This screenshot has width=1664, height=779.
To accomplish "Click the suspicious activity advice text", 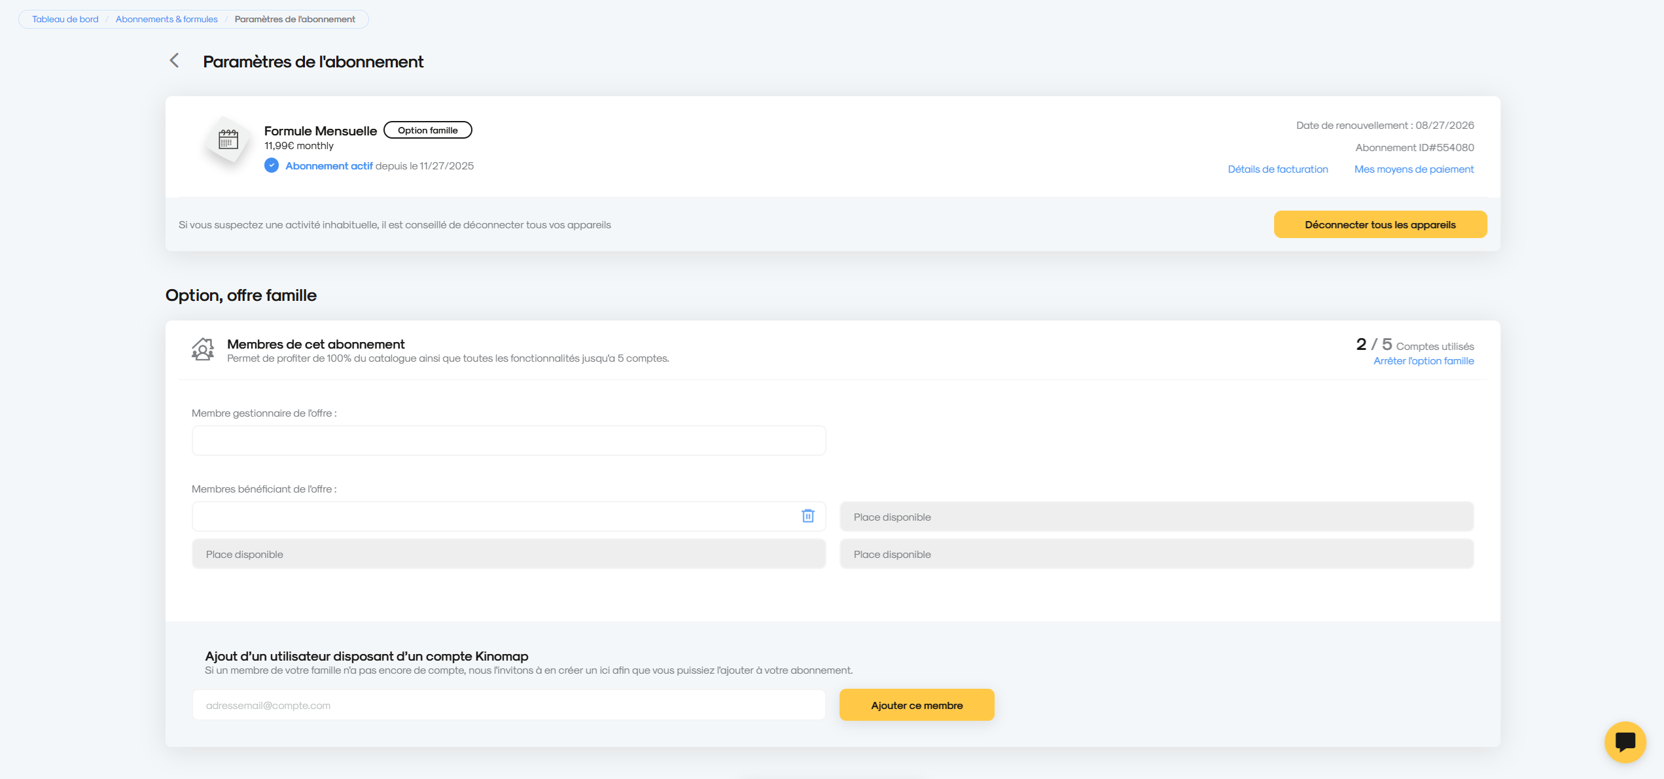I will [x=395, y=224].
